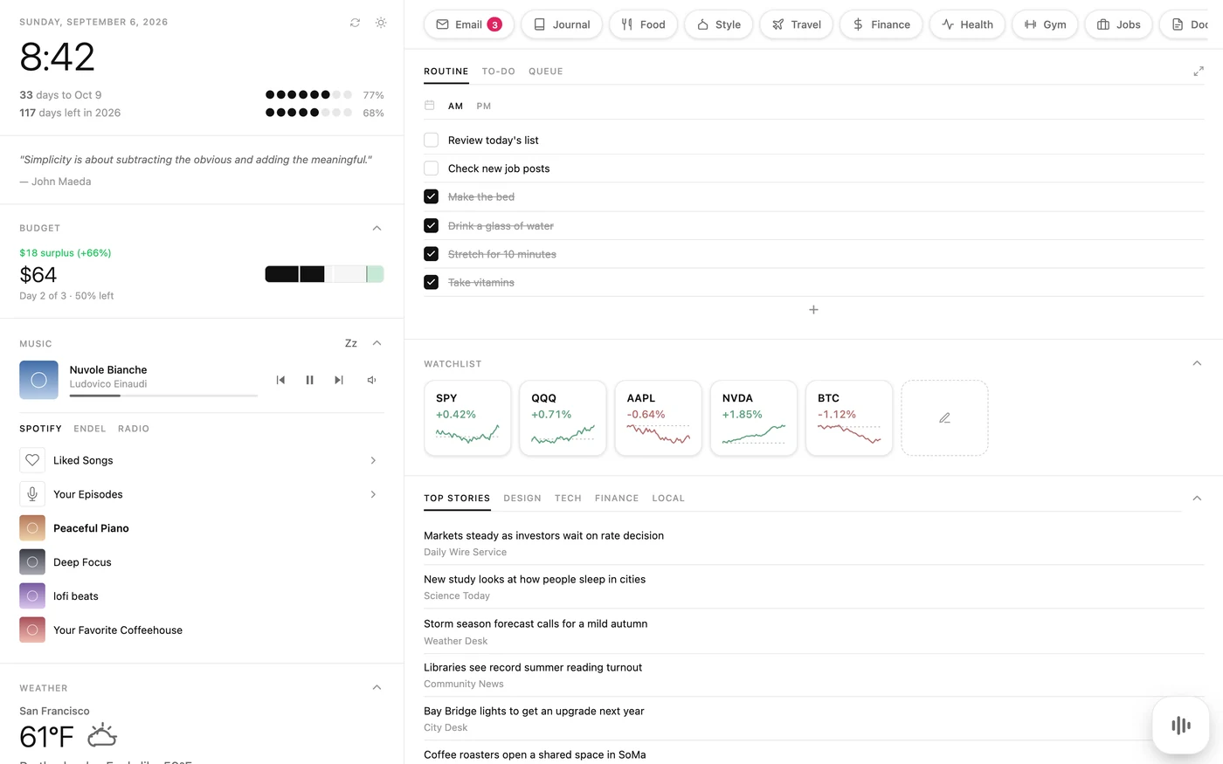Edit the watchlist with pencil card
The width and height of the screenshot is (1223, 764).
944,418
